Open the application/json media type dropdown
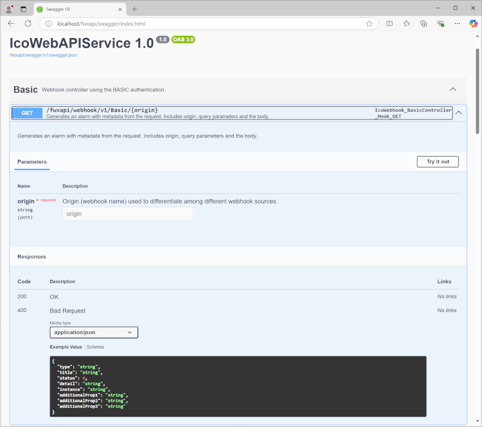Image resolution: width=482 pixels, height=427 pixels. [x=94, y=333]
